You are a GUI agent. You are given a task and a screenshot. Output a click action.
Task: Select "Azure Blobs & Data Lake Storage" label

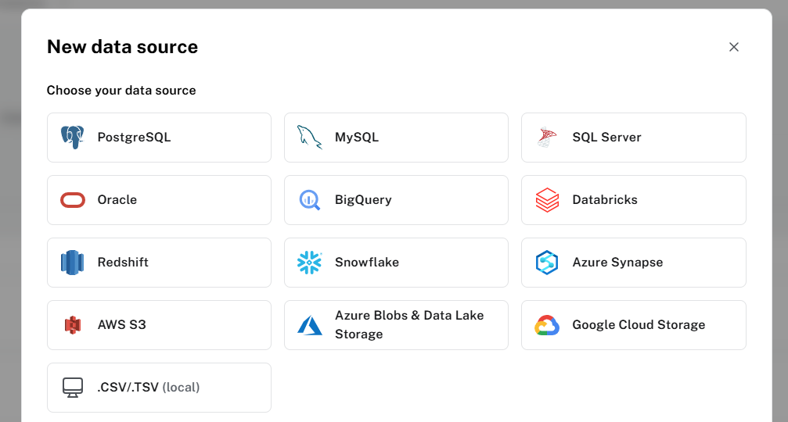(x=409, y=325)
